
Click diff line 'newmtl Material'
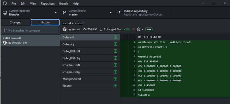coord(149,57)
